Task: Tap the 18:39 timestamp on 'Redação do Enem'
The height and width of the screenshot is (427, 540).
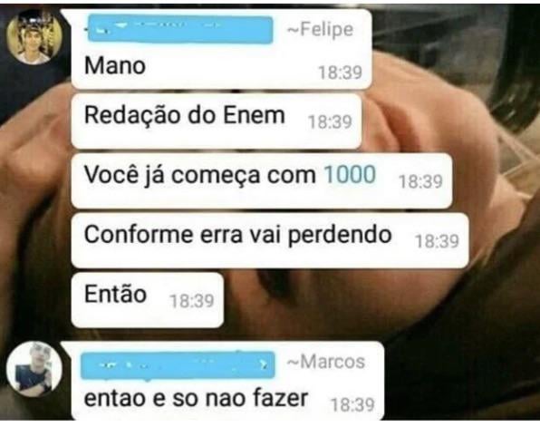Action: tap(330, 122)
